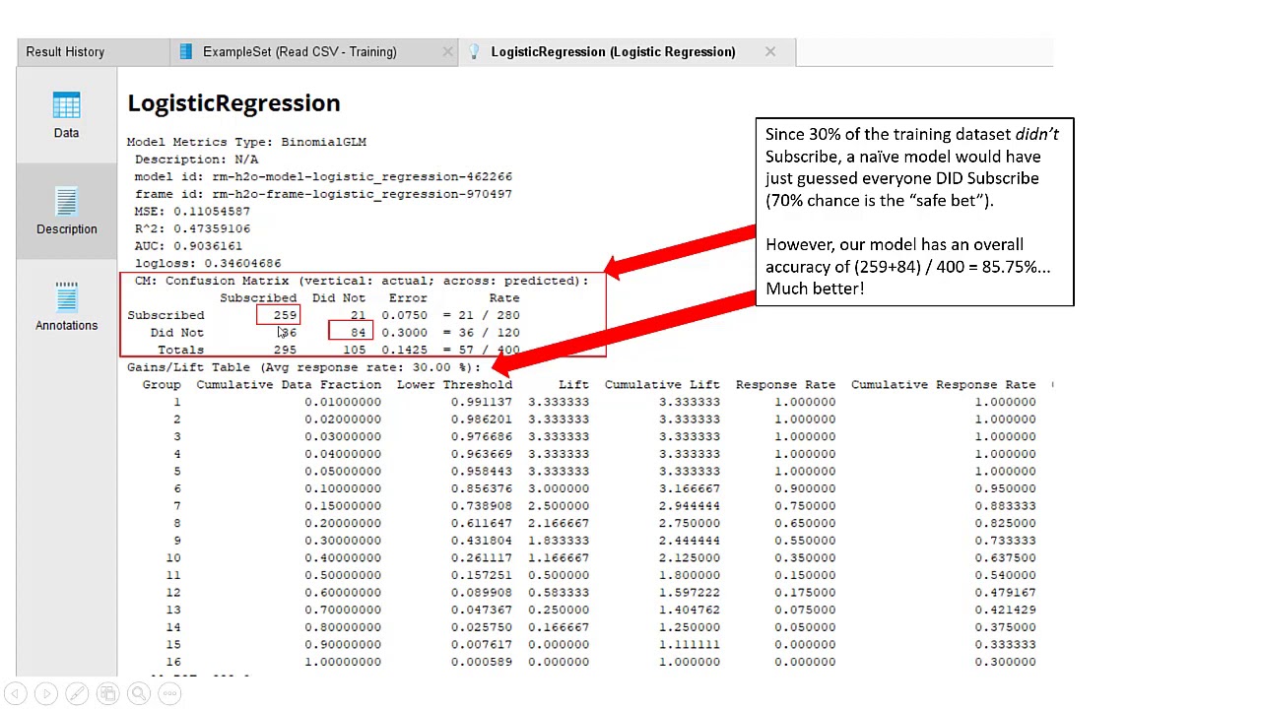This screenshot has width=1261, height=709.
Task: Close the LogisticRegression result tab
Action: (770, 52)
